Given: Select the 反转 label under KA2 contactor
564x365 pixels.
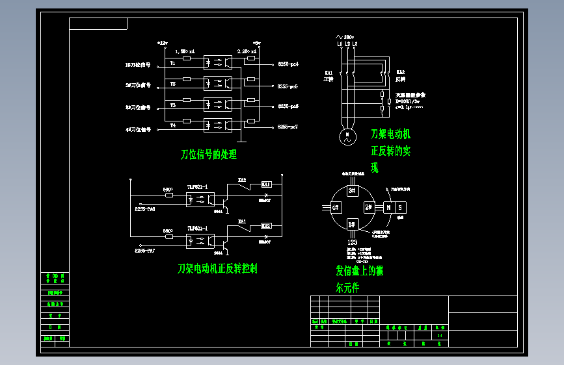Looking at the screenshot, I should (x=401, y=79).
